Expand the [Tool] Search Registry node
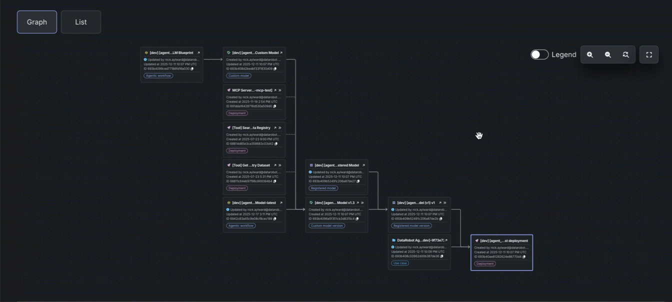 (x=280, y=128)
